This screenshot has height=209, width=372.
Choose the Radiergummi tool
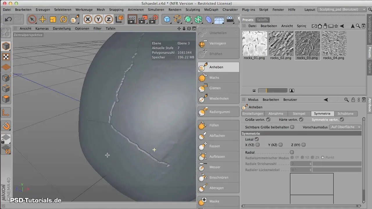(x=219, y=112)
